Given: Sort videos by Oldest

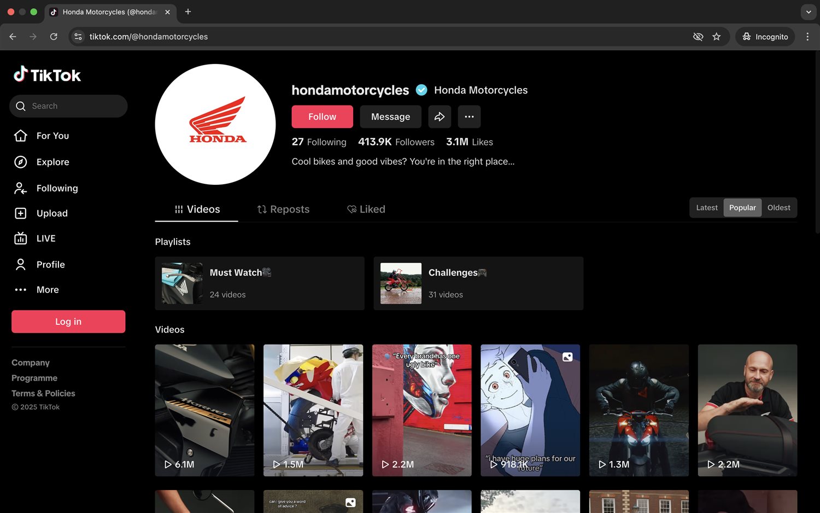Looking at the screenshot, I should [x=778, y=208].
